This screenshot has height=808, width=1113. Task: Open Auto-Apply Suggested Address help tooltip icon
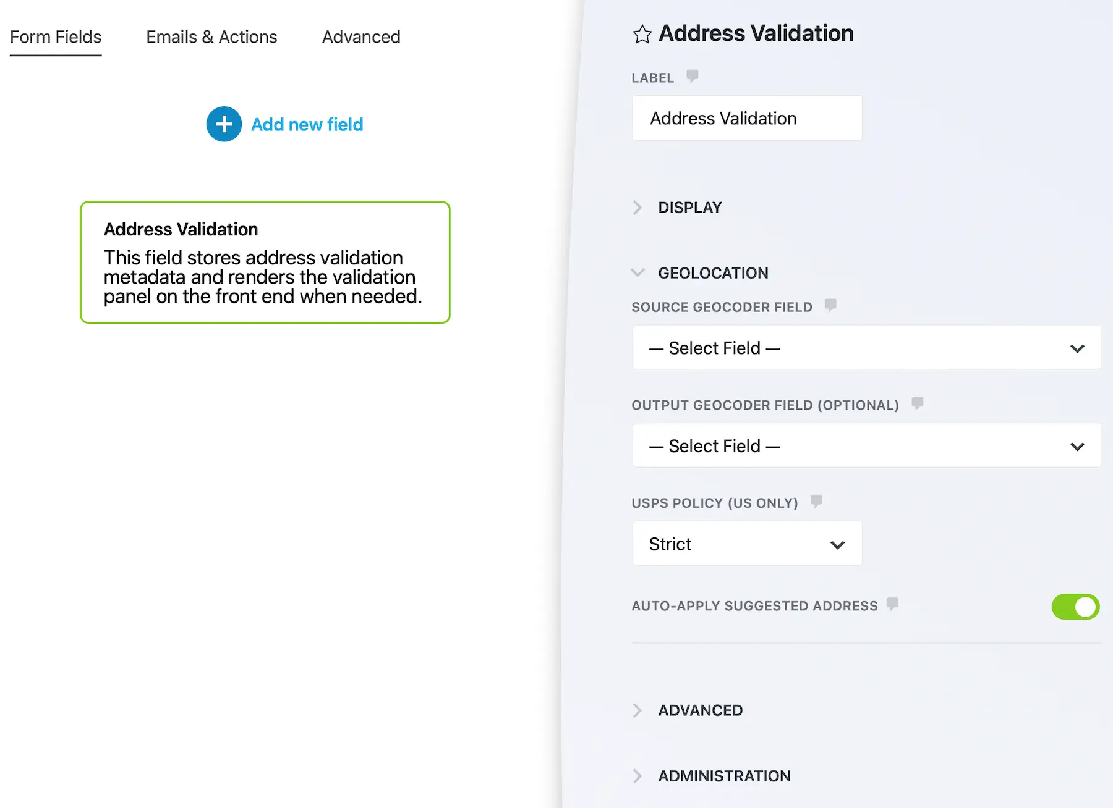click(892, 604)
